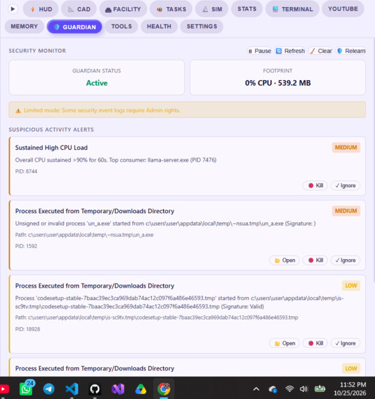Image resolution: width=375 pixels, height=399 pixels.
Task: Open the un_a.exe file location
Action: pyautogui.click(x=284, y=260)
